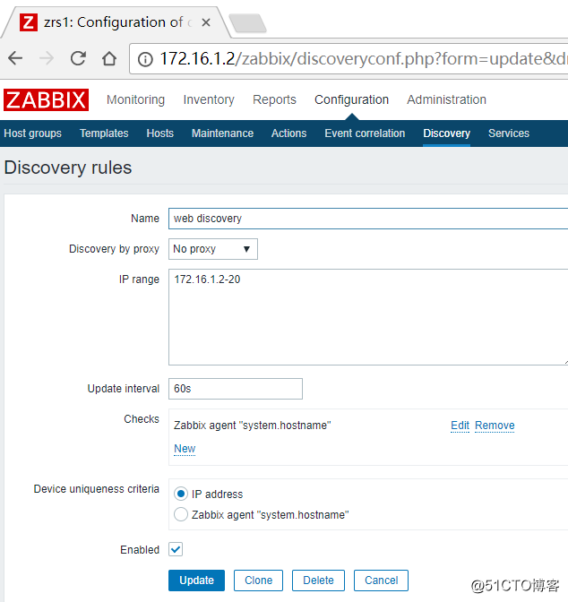
Task: Add a New check
Action: (x=185, y=449)
